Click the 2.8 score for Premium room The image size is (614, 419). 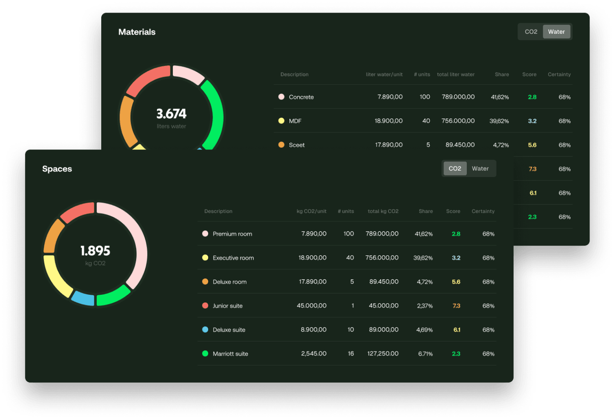point(456,233)
